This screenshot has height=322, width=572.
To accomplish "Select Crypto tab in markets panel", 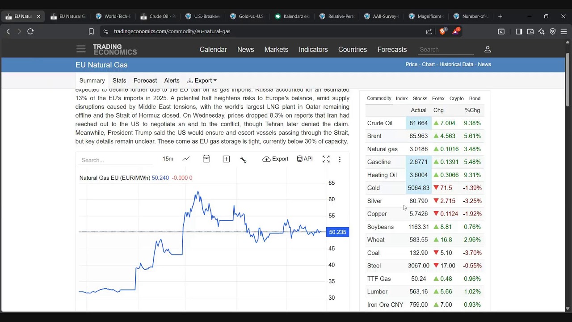I will [x=456, y=98].
